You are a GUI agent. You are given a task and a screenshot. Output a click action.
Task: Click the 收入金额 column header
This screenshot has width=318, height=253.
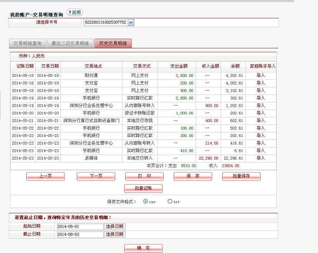[211, 66]
